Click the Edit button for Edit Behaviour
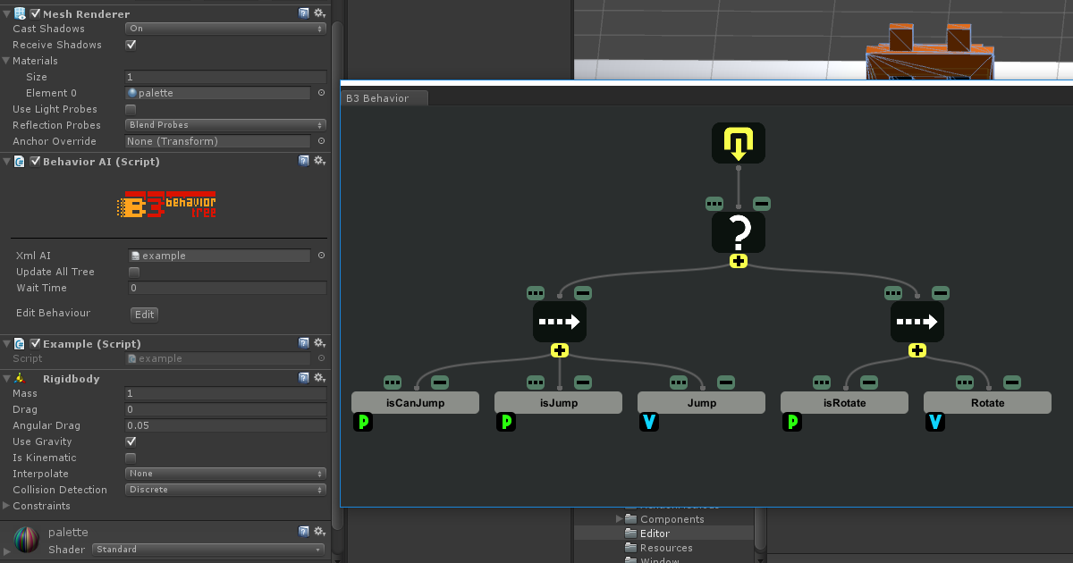The image size is (1073, 563). click(145, 314)
